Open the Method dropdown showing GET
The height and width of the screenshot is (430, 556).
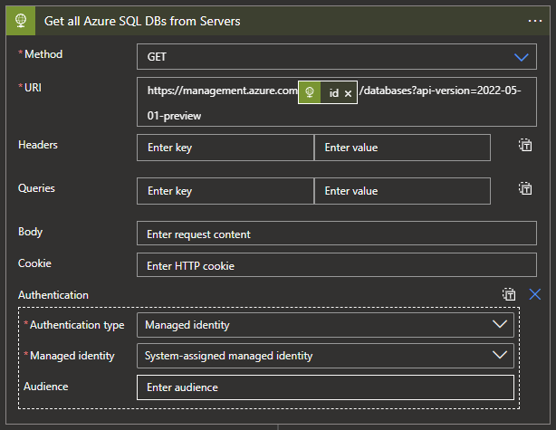click(337, 57)
